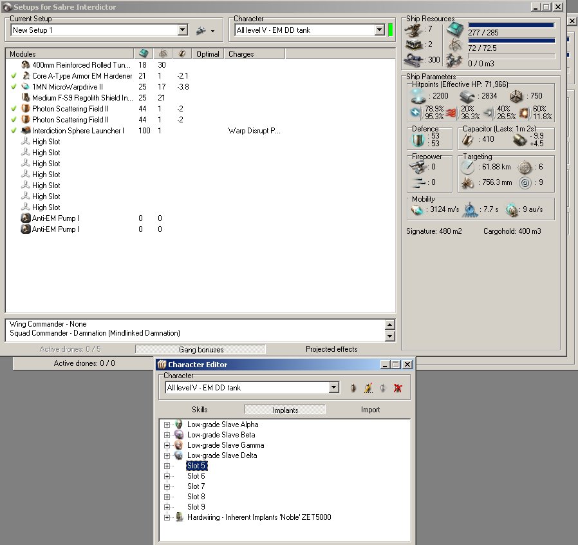Expand the Slot 5 implant node
Viewport: 578px width, 545px height.
167,466
